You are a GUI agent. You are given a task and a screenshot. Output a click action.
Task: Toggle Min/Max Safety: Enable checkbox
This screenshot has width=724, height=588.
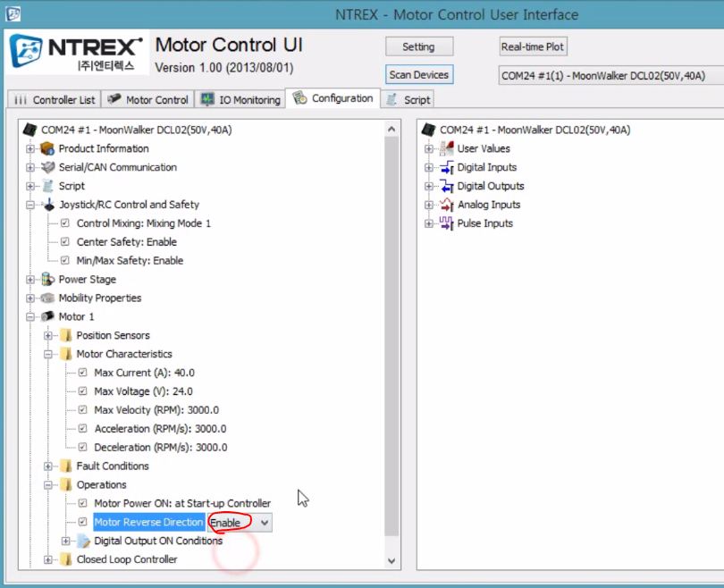[x=65, y=260]
